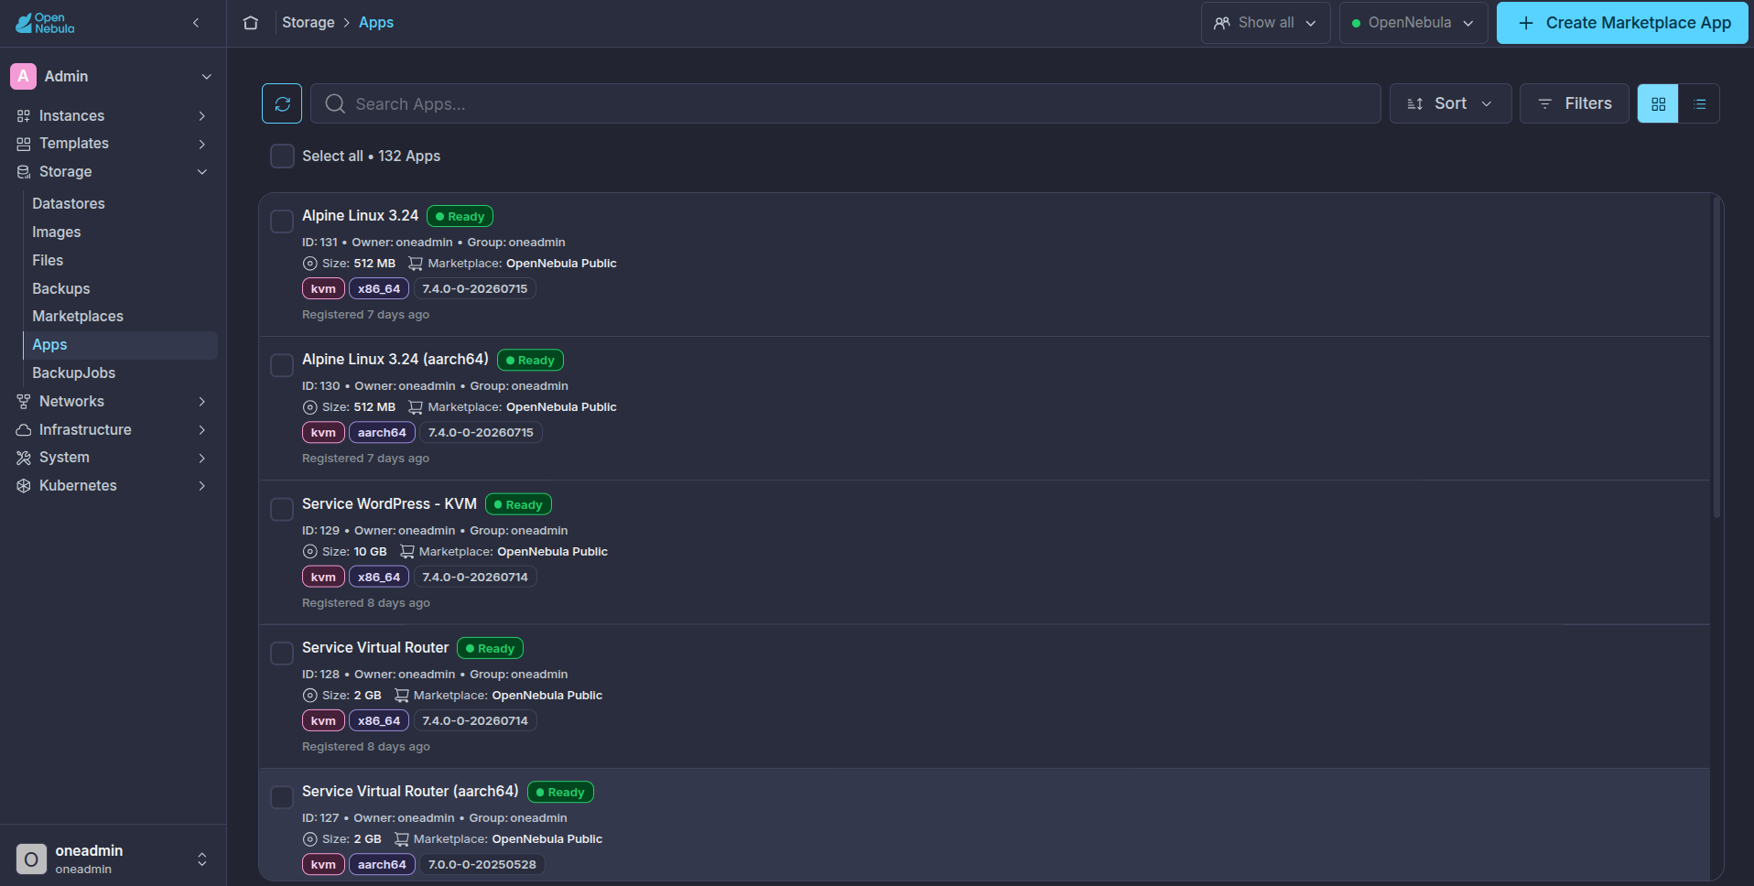
Task: Click the refresh apps list icon
Action: 282,103
